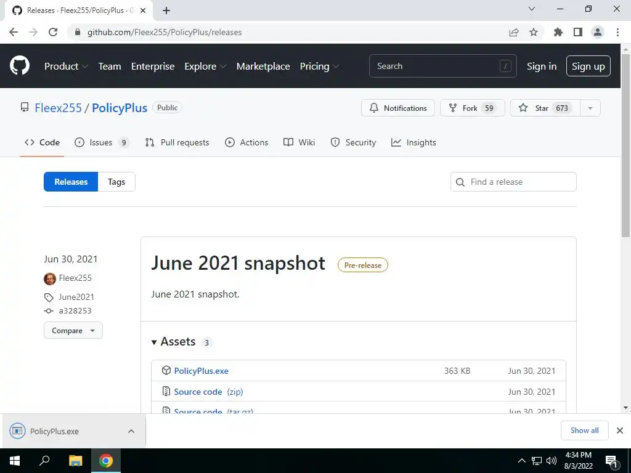Open the Fleex255 owner link
The image size is (631, 473).
pyautogui.click(x=58, y=108)
